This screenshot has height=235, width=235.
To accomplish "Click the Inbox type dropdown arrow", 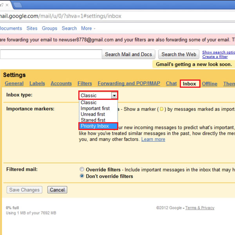I will 114,95.
